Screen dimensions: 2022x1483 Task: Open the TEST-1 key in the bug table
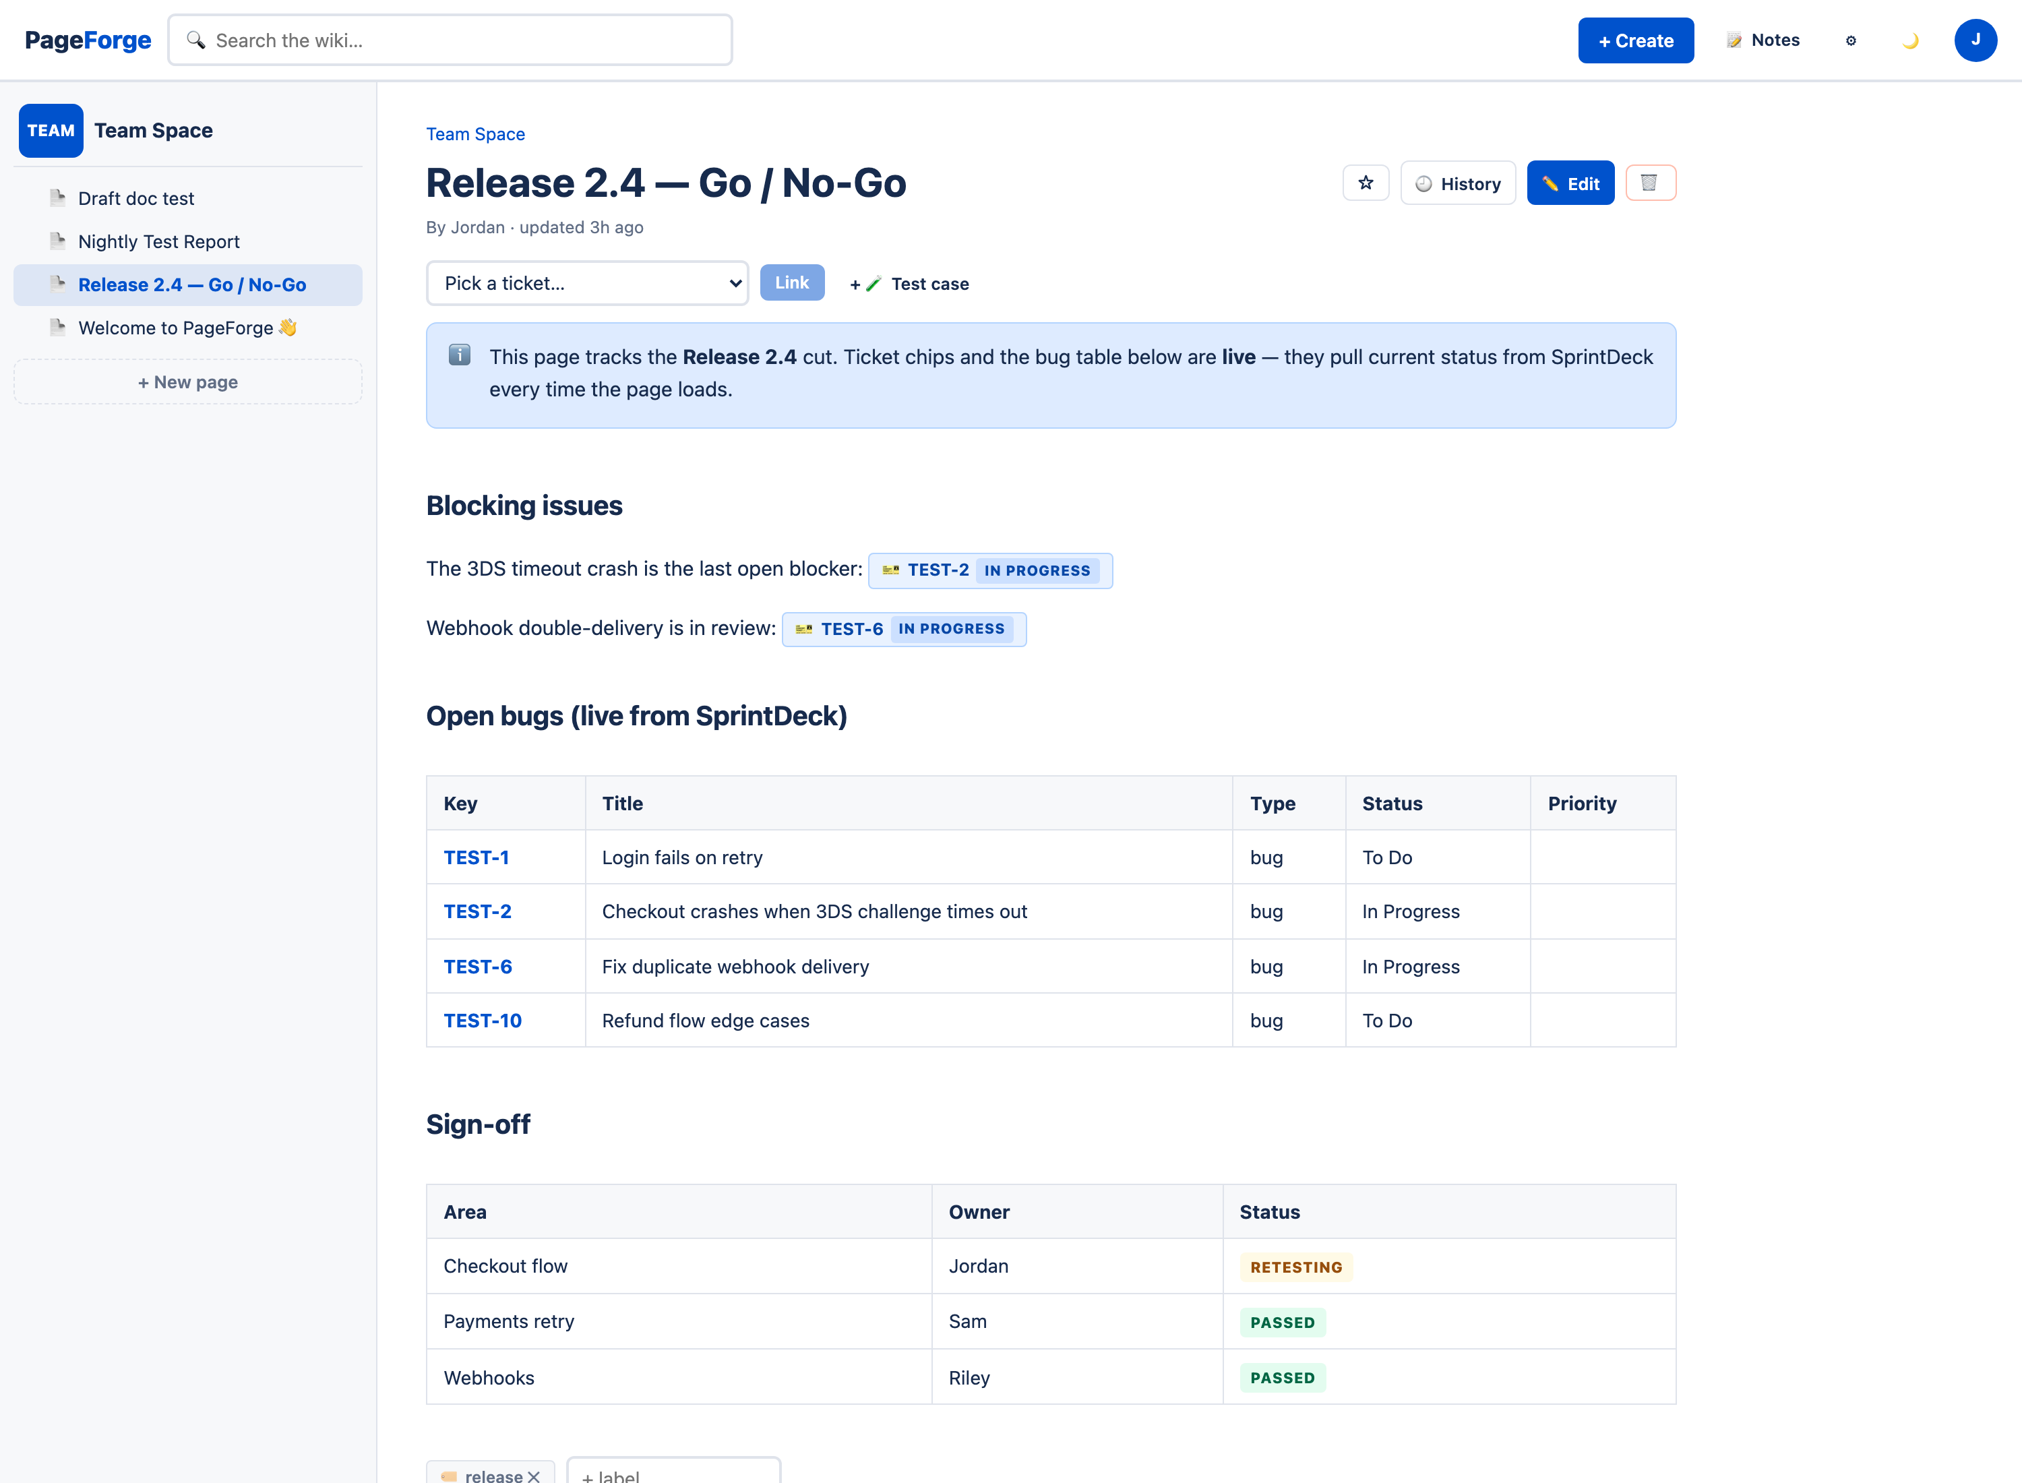click(477, 857)
